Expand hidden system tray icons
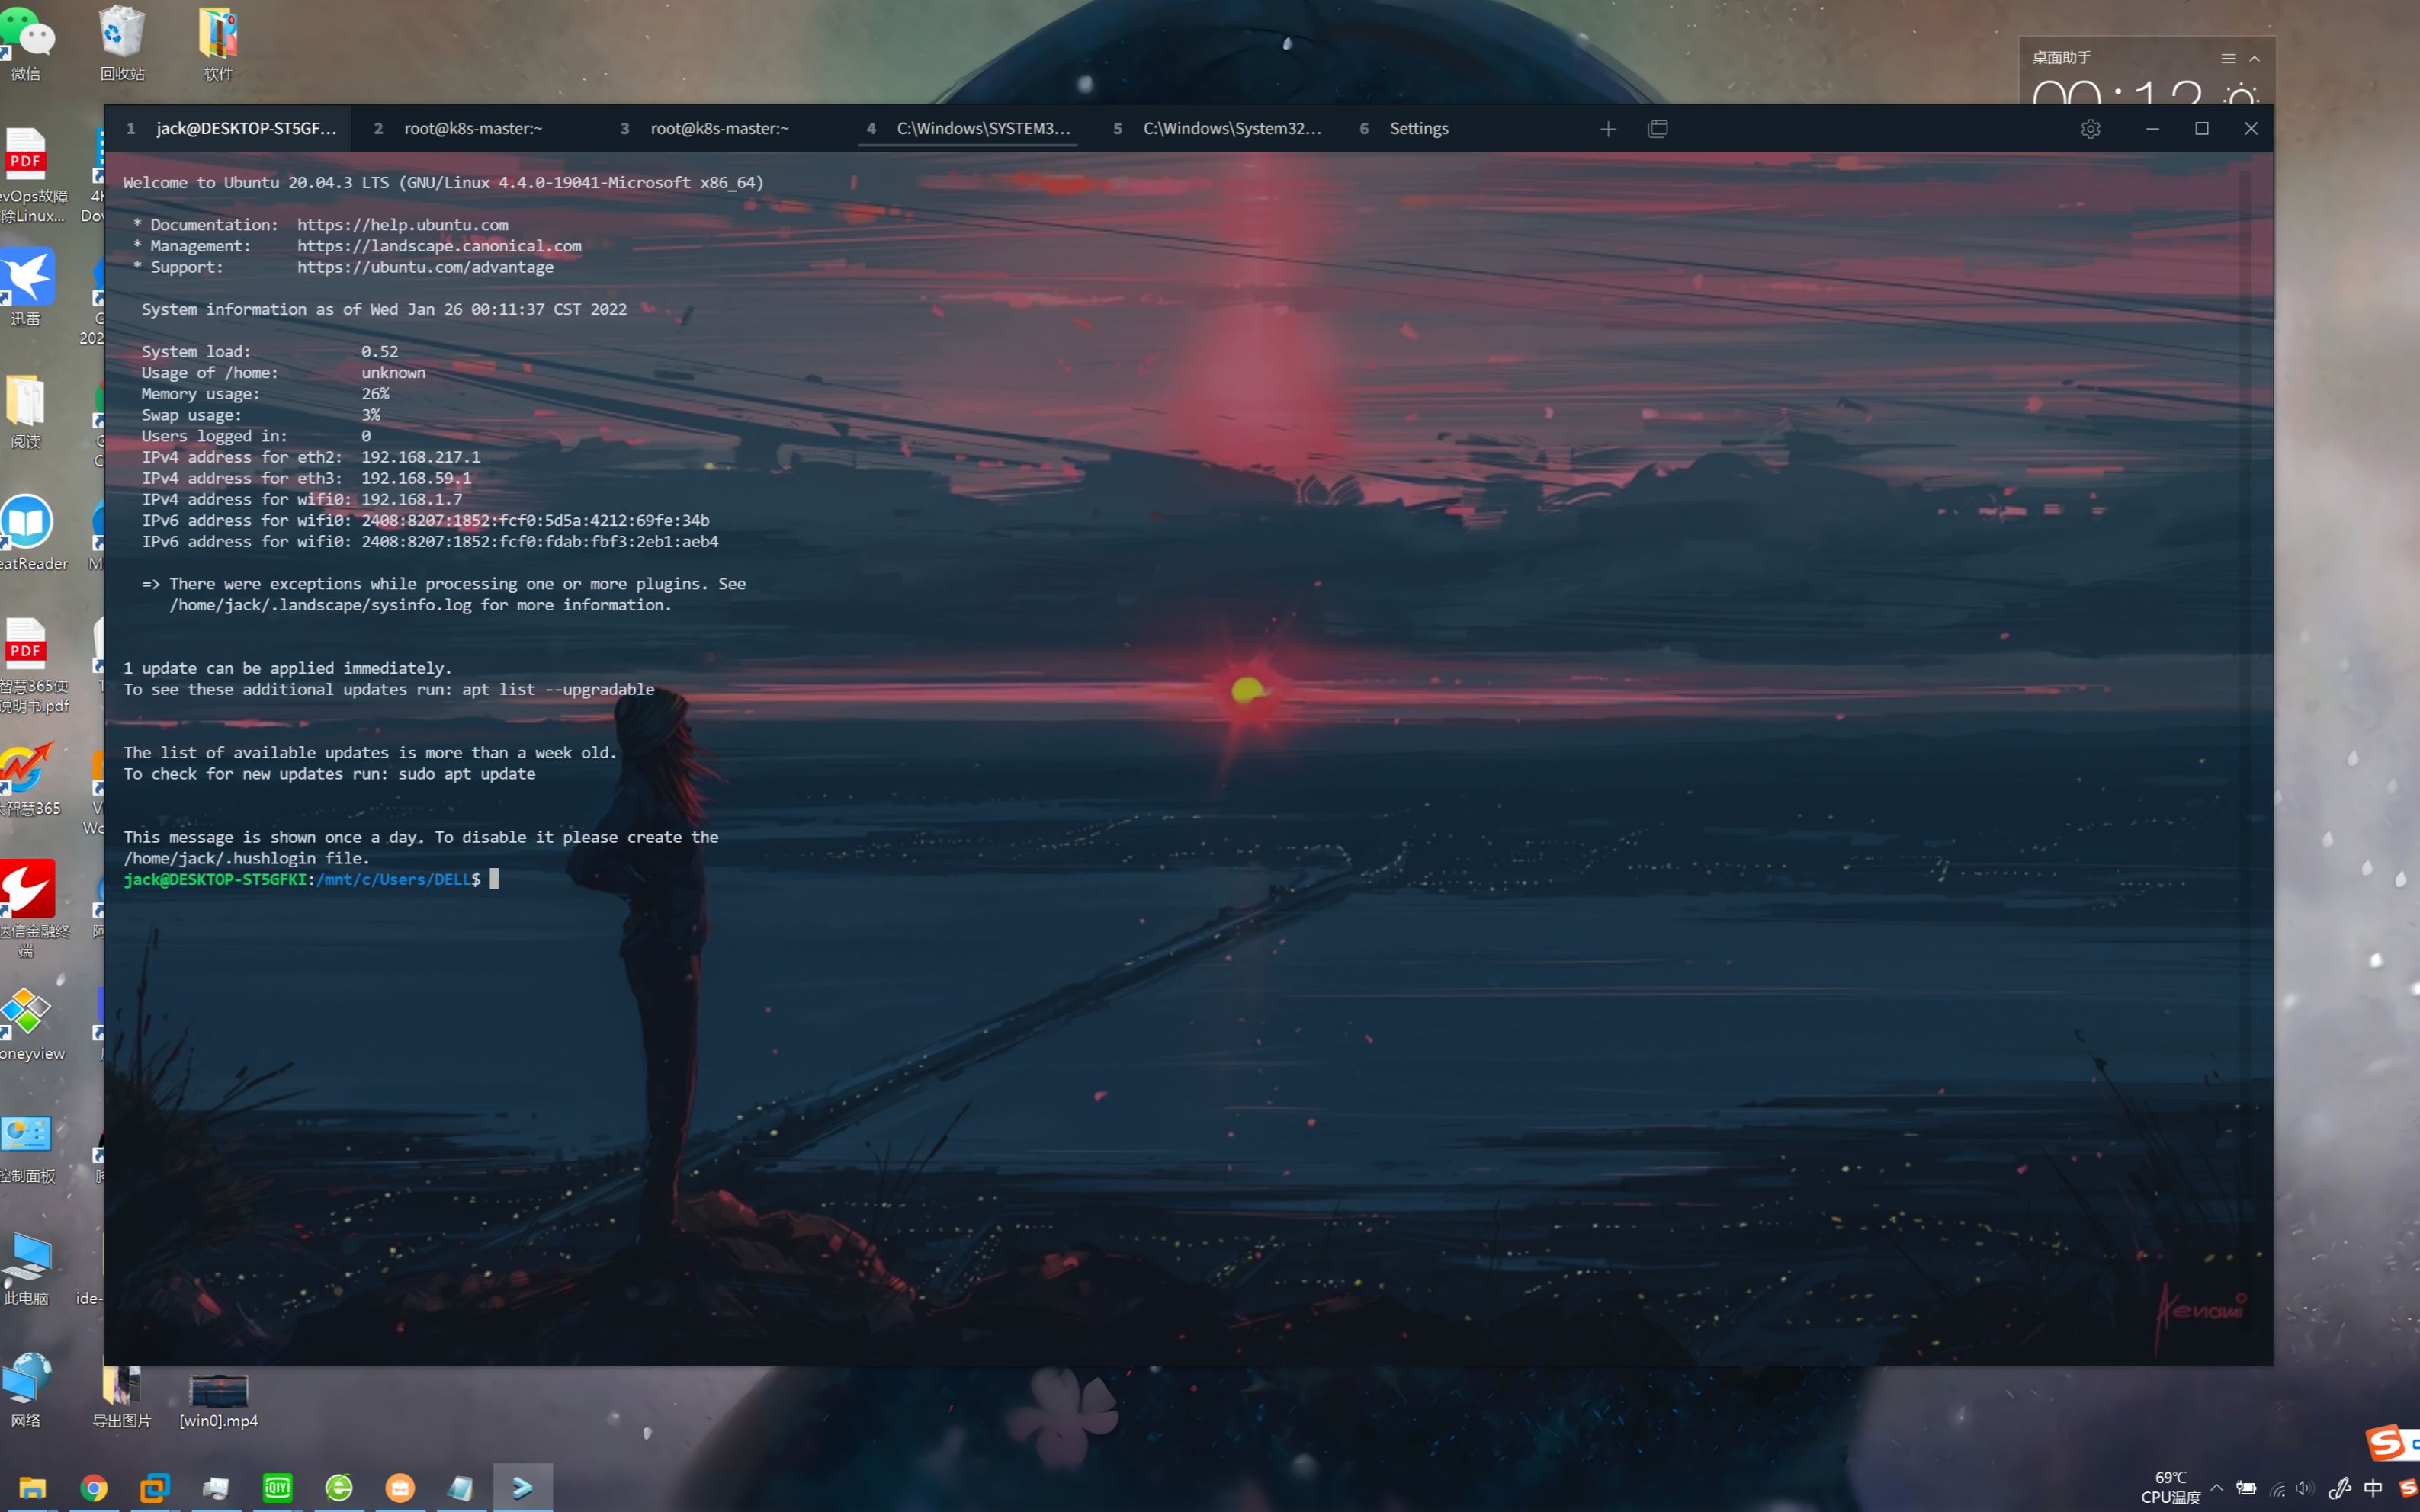Viewport: 2420px width, 1512px height. point(2218,1488)
